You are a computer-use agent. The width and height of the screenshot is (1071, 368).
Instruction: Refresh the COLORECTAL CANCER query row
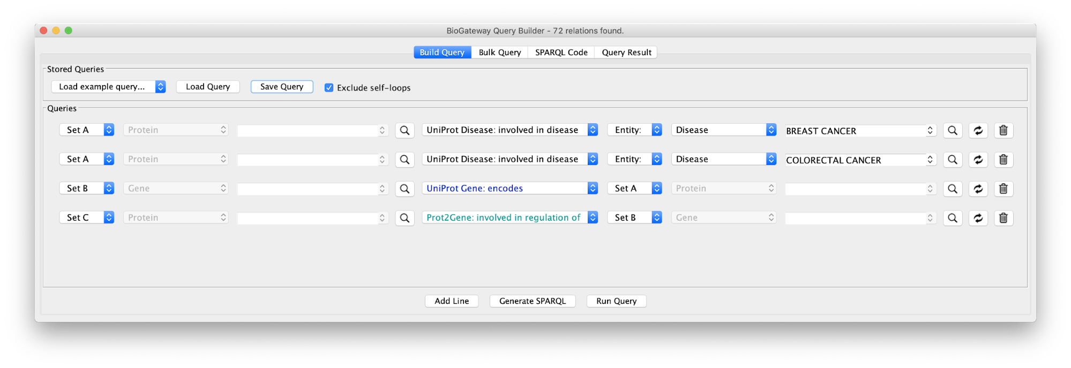(978, 160)
